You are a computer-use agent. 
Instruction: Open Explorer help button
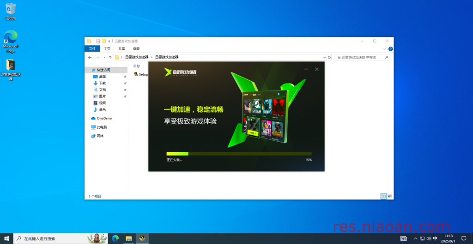click(390, 49)
